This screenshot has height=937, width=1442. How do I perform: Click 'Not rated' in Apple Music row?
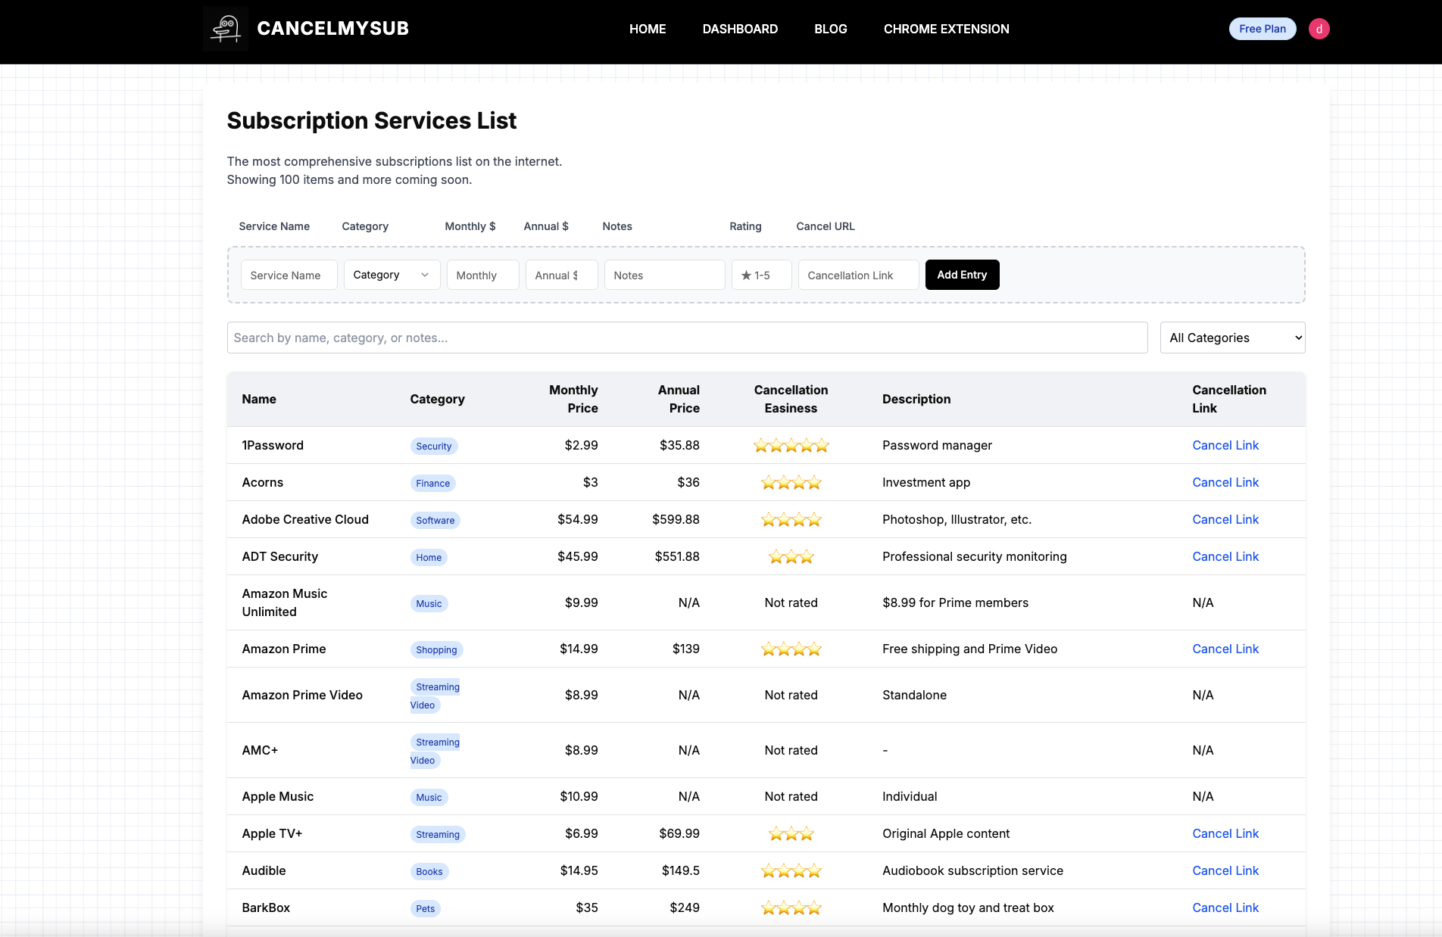click(791, 796)
